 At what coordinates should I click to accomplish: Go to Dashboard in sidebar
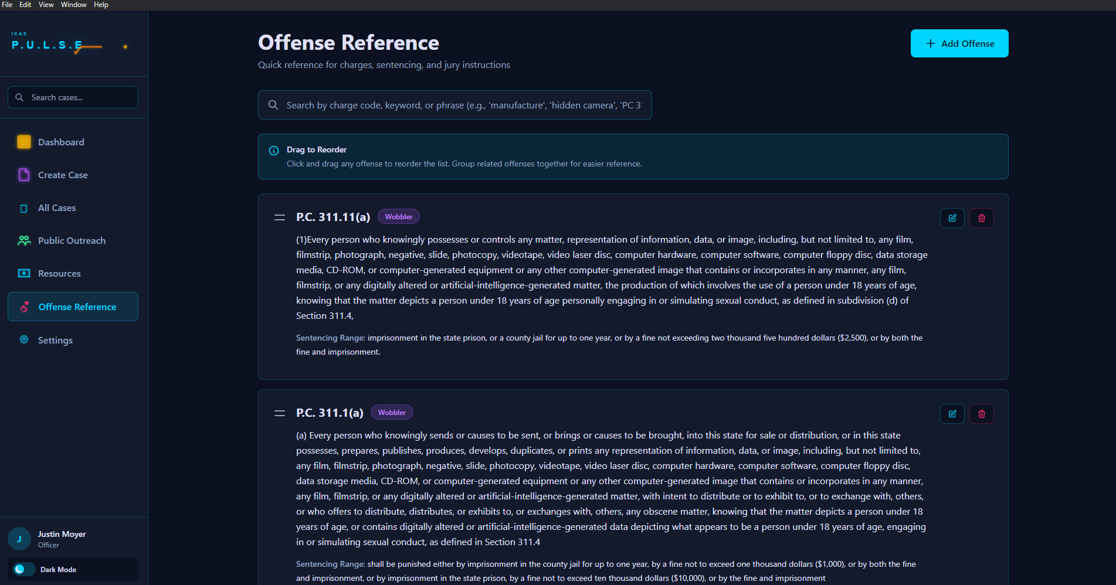click(61, 142)
